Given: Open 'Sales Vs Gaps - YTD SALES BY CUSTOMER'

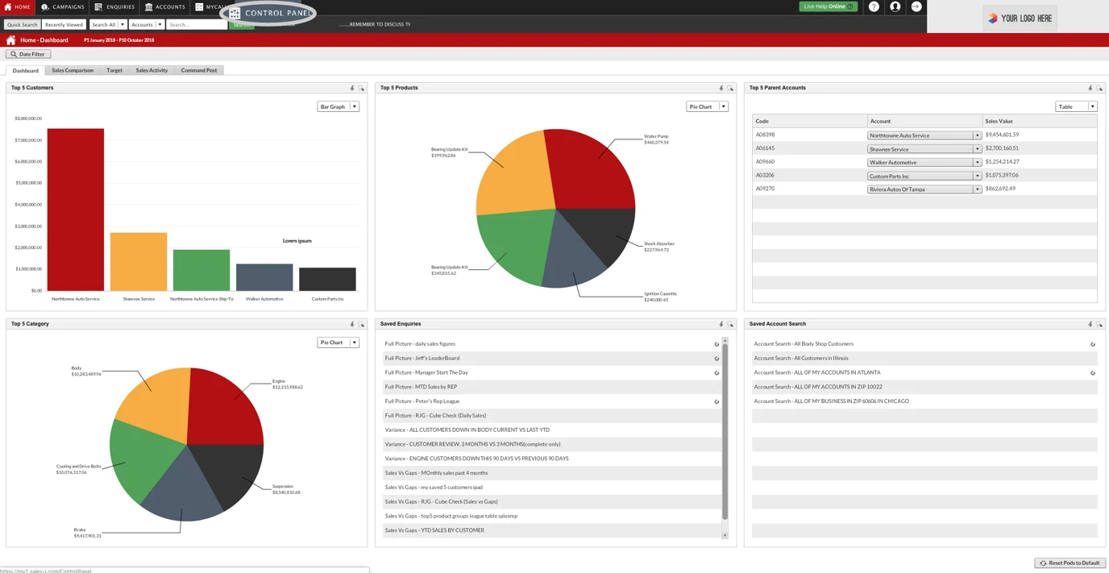Looking at the screenshot, I should click(434, 530).
